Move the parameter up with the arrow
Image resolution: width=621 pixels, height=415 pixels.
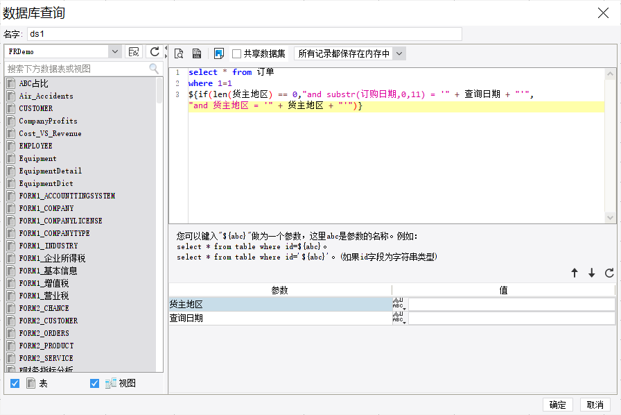(x=575, y=273)
